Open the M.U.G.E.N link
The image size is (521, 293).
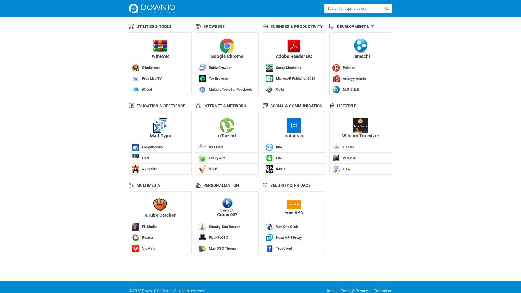coord(351,90)
